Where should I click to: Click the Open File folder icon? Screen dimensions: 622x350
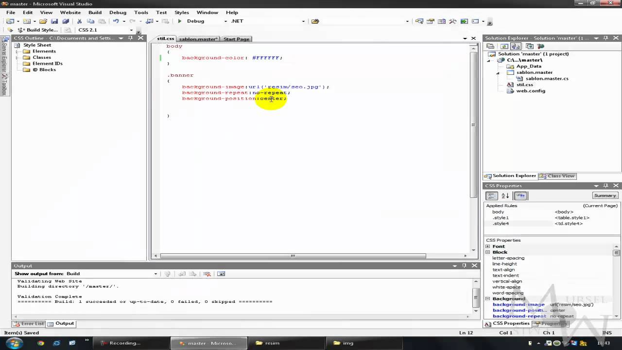(x=43, y=21)
